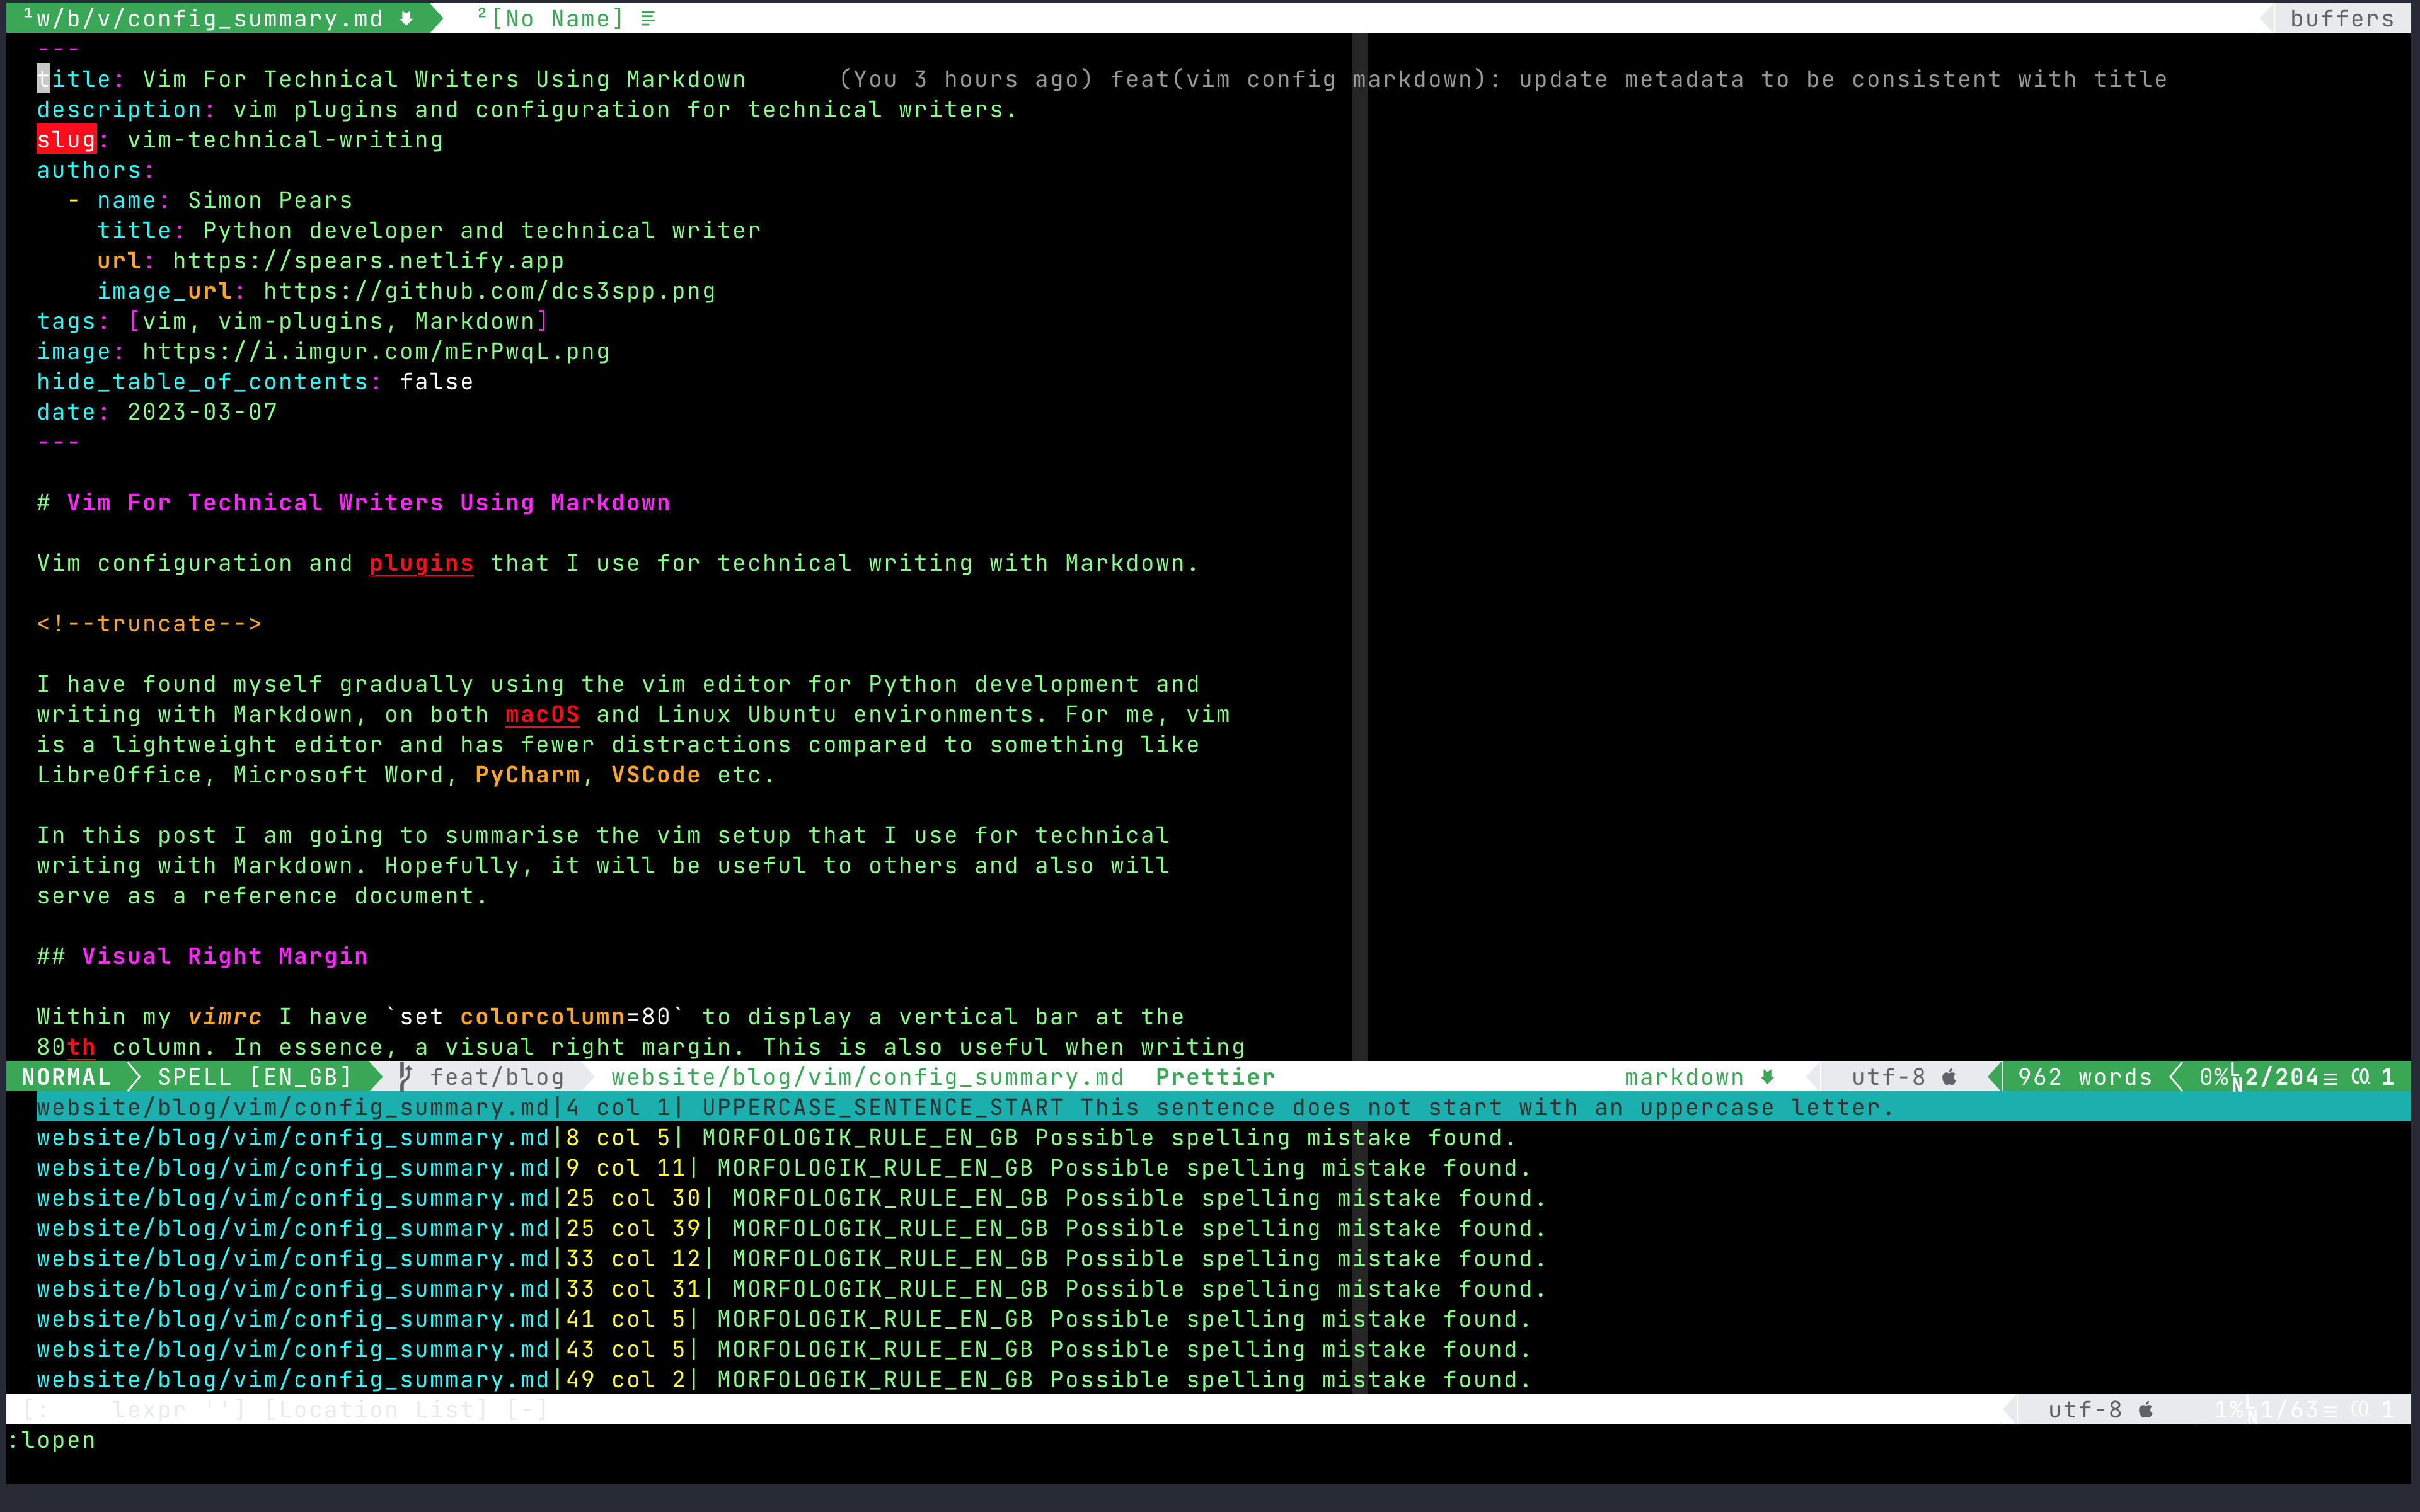Expand the authors list in the frontmatter
This screenshot has height=1512, width=2420.
tap(94, 170)
